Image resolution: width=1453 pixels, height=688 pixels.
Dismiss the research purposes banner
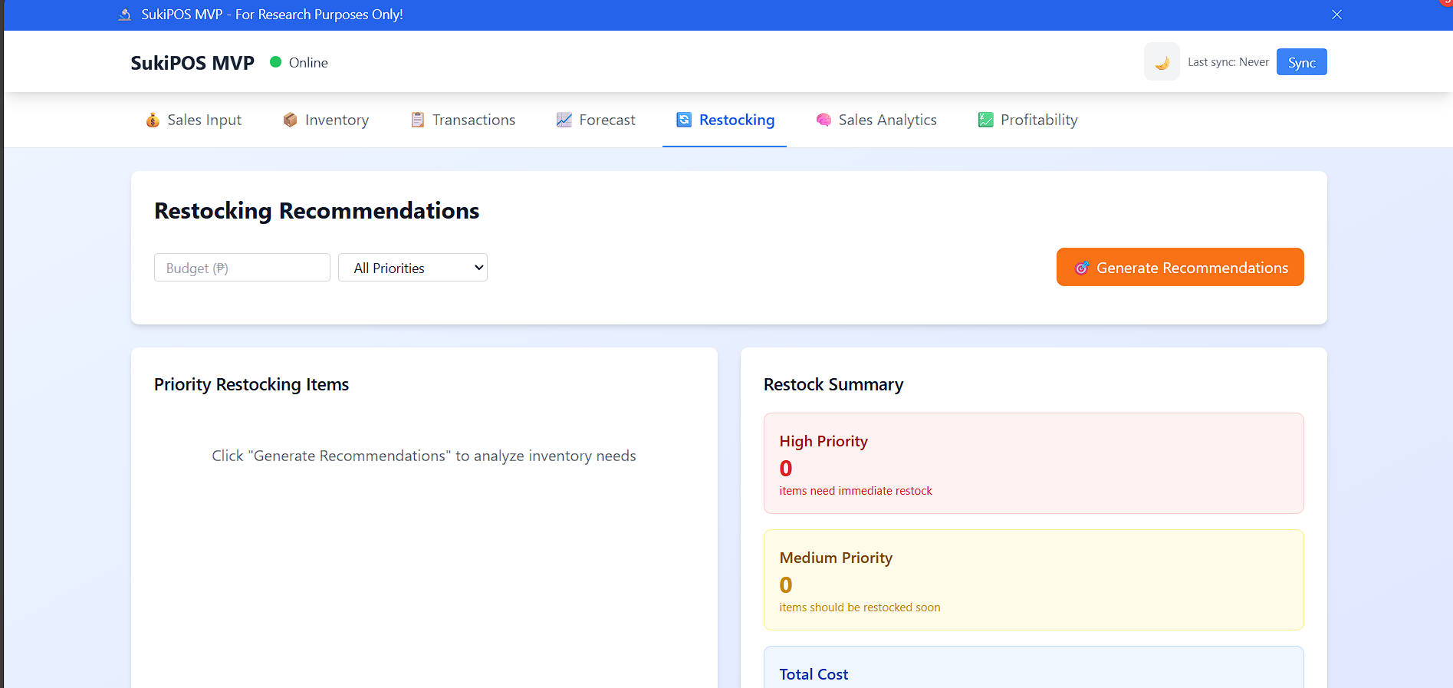tap(1336, 15)
